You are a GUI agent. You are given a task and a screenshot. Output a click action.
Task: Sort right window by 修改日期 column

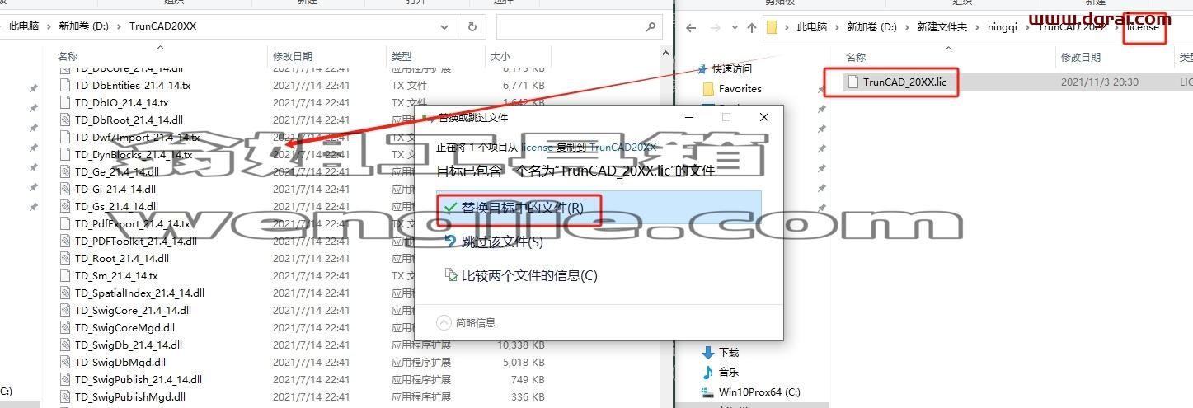(x=1080, y=57)
